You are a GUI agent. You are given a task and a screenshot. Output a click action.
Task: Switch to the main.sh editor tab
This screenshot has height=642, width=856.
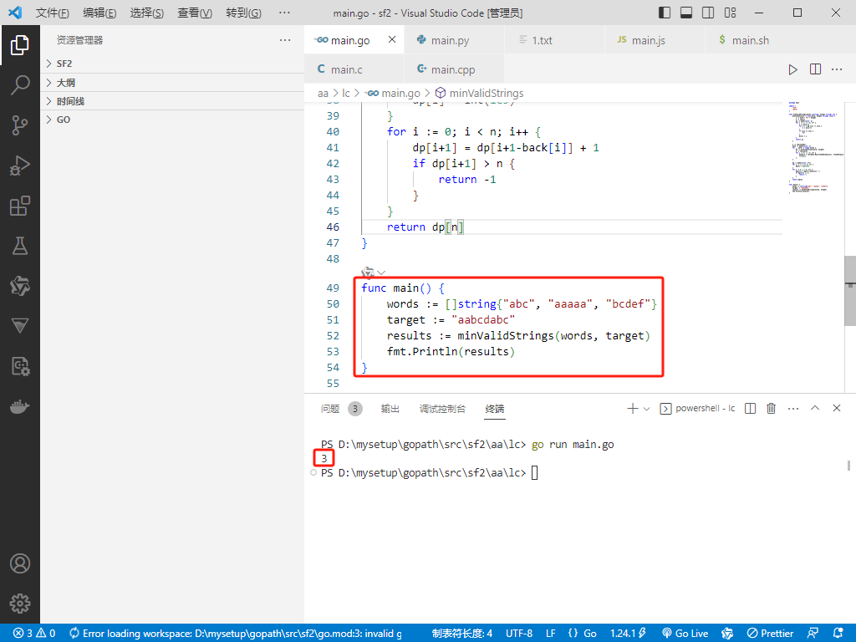pos(756,40)
